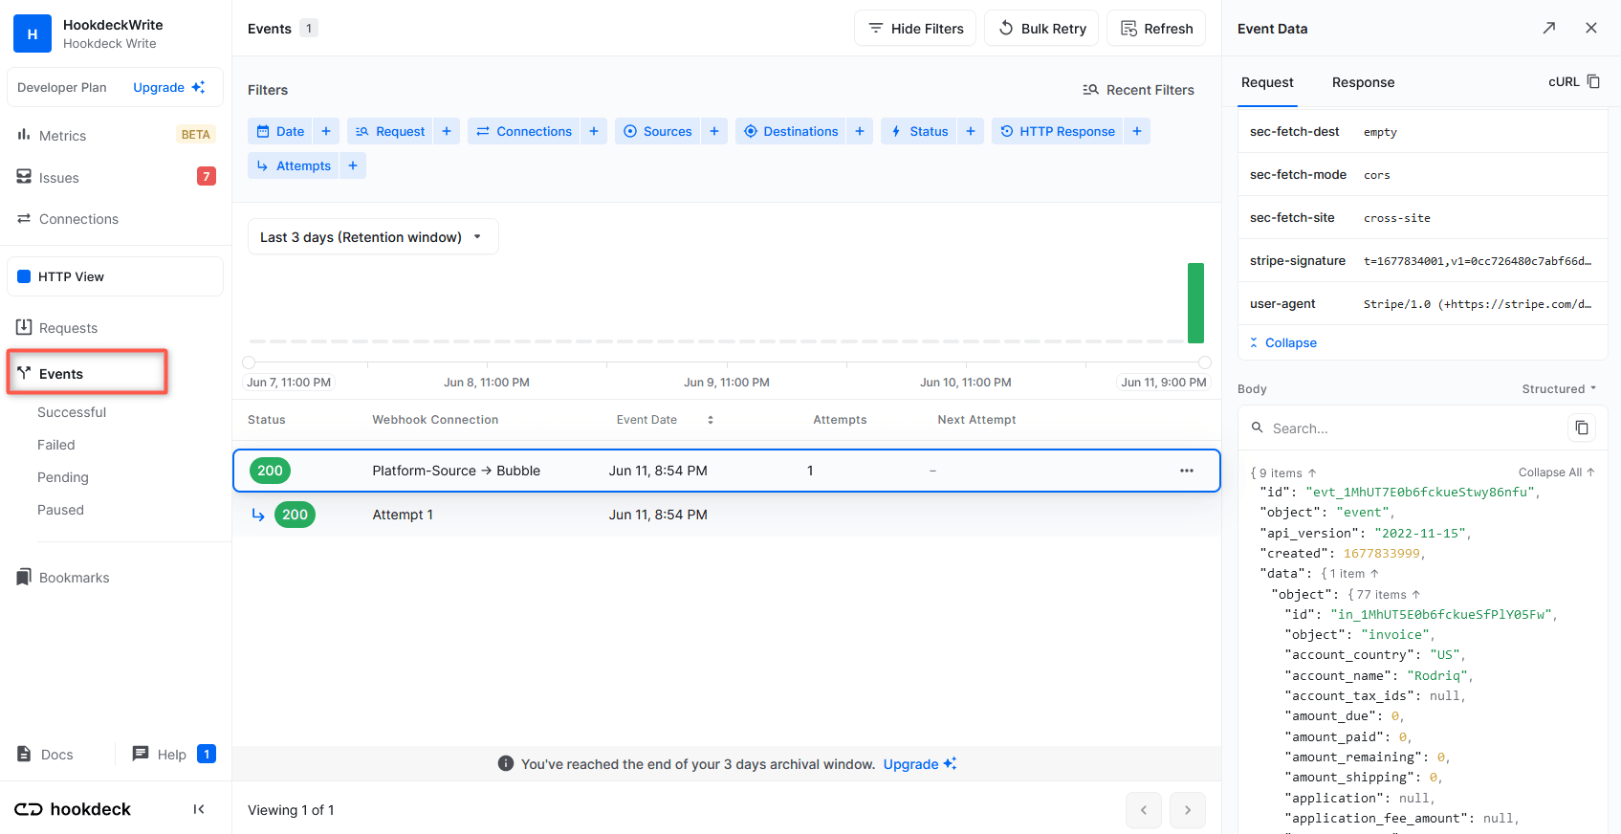Select the Attempt 1 row
The image size is (1621, 834).
click(x=727, y=515)
